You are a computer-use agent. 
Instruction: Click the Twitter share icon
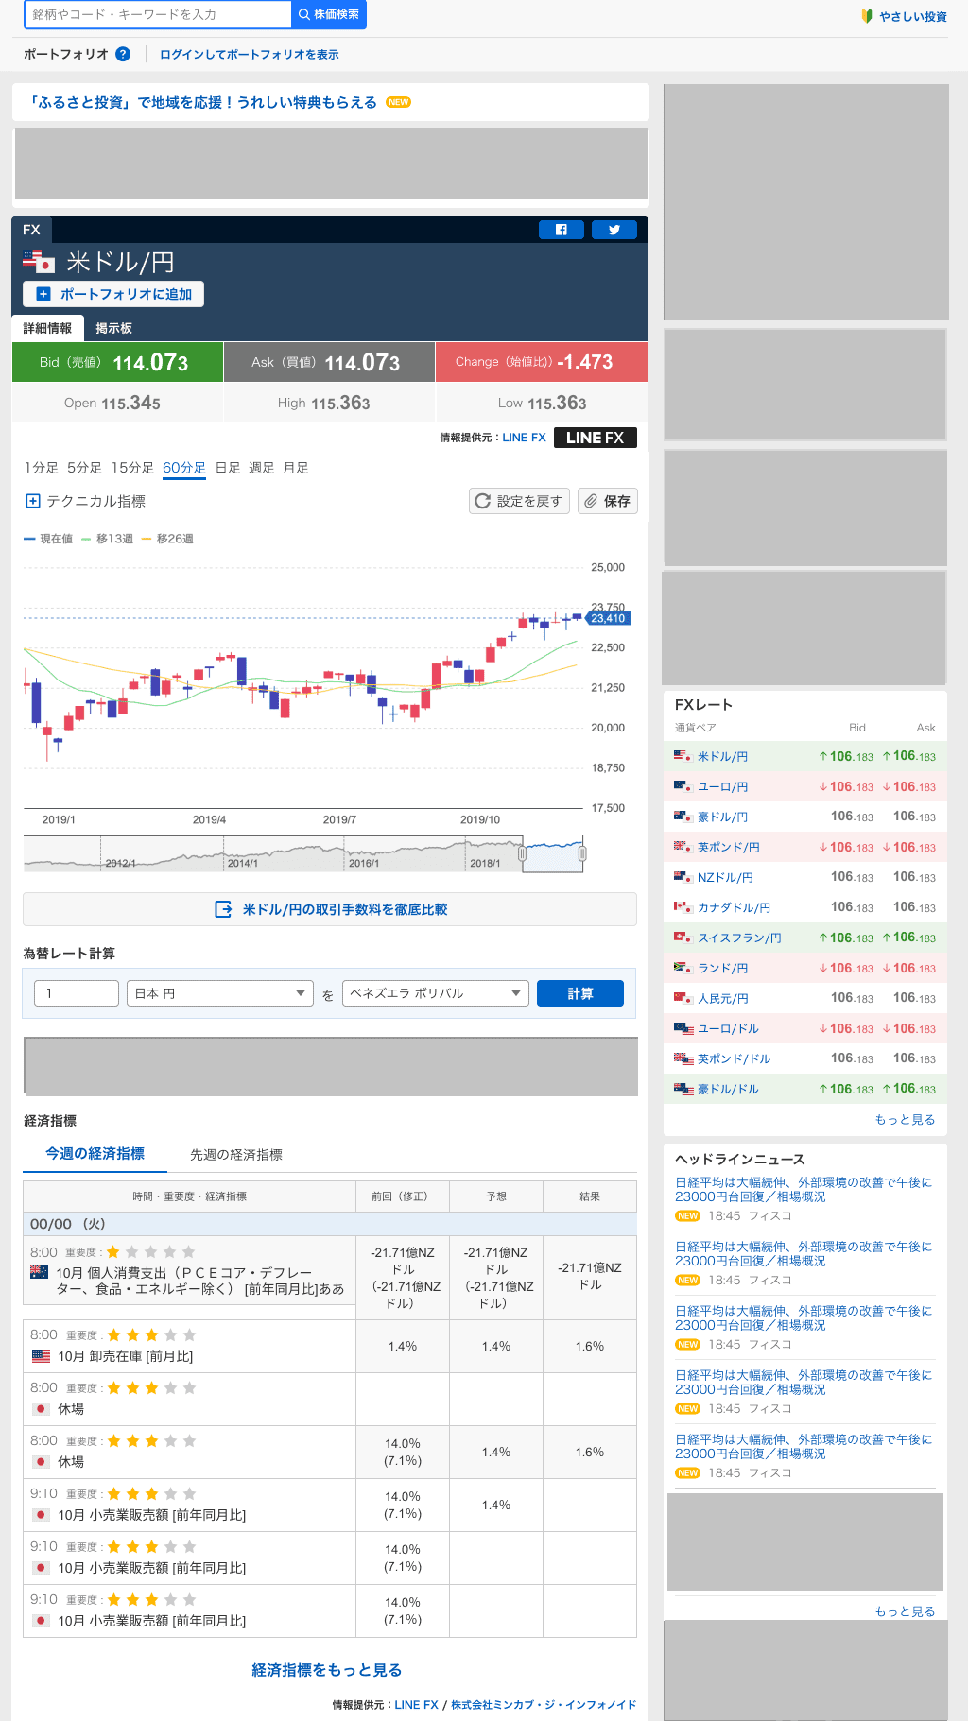pyautogui.click(x=614, y=230)
